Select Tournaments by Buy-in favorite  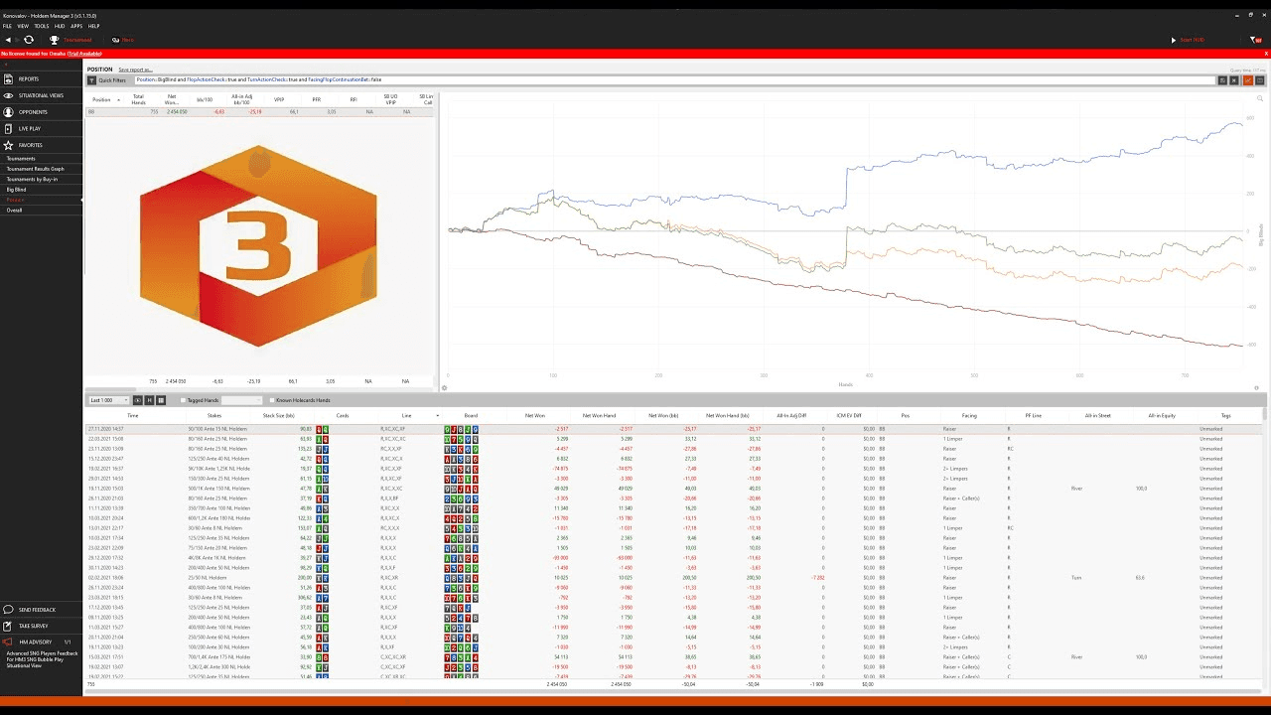(41, 179)
